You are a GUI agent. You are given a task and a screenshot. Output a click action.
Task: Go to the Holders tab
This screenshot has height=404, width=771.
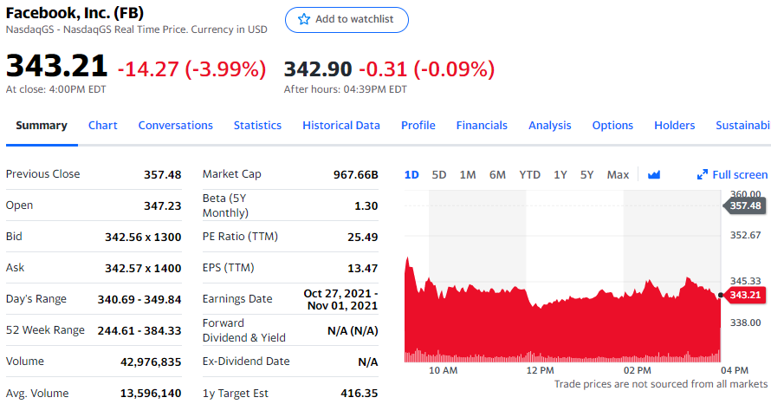pyautogui.click(x=675, y=126)
